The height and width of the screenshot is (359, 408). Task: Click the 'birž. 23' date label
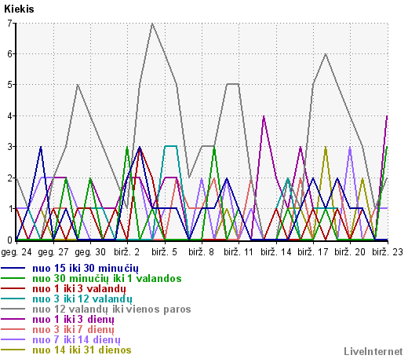point(388,252)
